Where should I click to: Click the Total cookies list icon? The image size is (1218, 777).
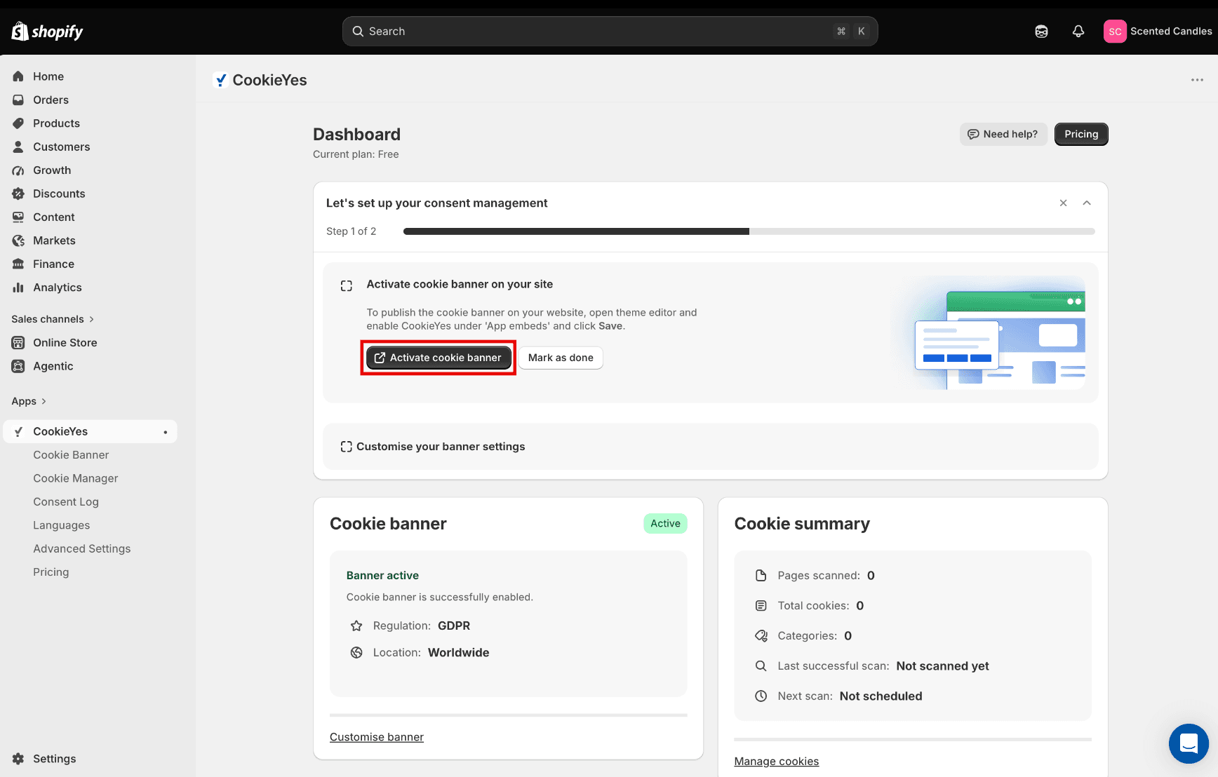761,606
